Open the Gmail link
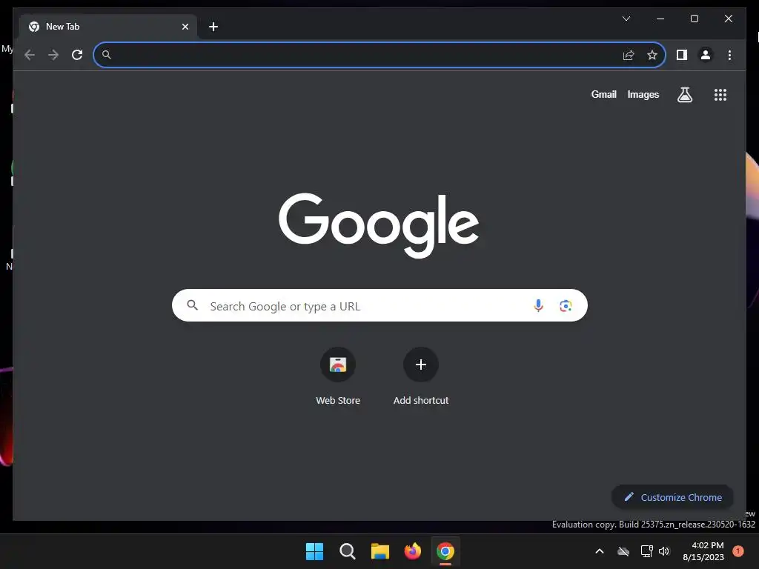The image size is (759, 569). pos(603,95)
